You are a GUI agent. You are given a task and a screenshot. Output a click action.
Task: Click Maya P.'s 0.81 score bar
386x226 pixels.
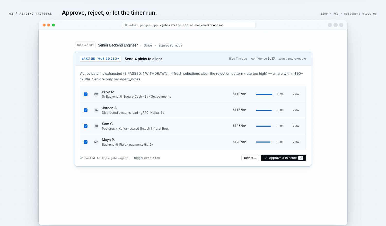[265, 142]
